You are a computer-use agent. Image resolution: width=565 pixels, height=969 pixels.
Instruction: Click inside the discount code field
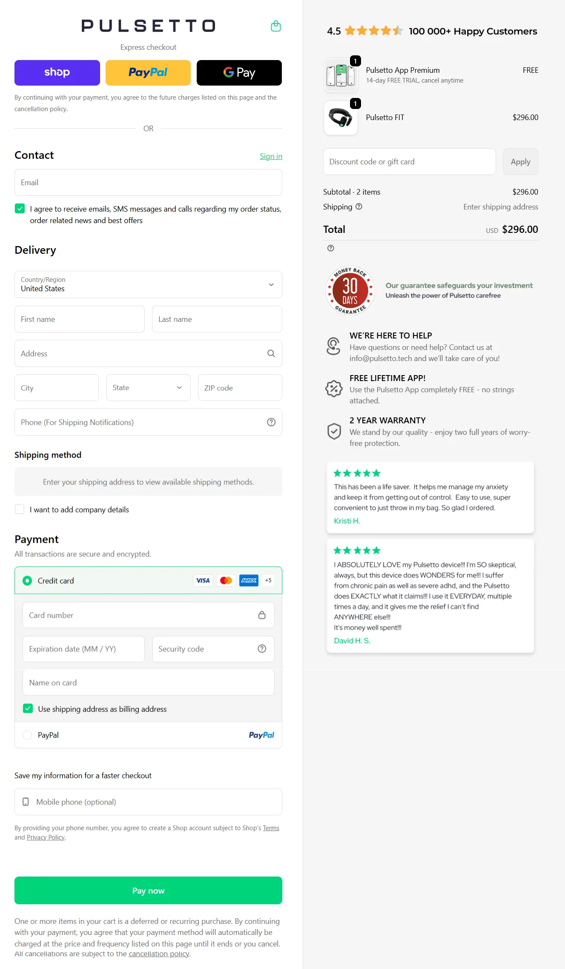point(409,161)
